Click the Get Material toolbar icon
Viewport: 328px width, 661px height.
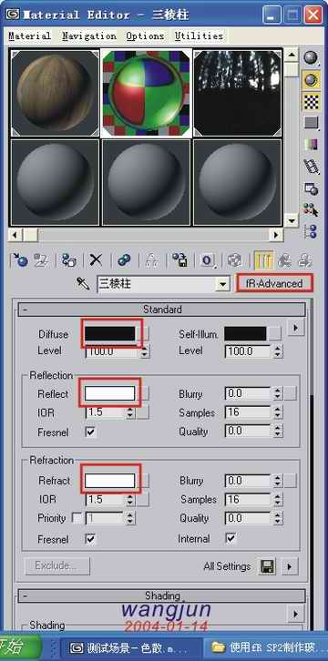tap(19, 260)
